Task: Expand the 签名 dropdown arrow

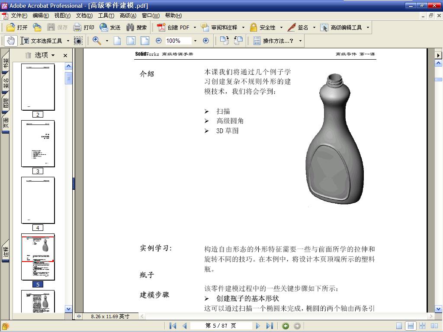Action: pyautogui.click(x=314, y=28)
